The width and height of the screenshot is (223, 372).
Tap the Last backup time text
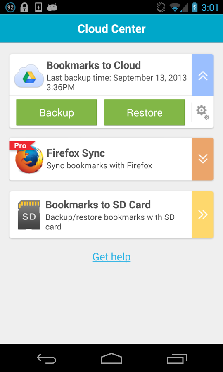pos(116,83)
